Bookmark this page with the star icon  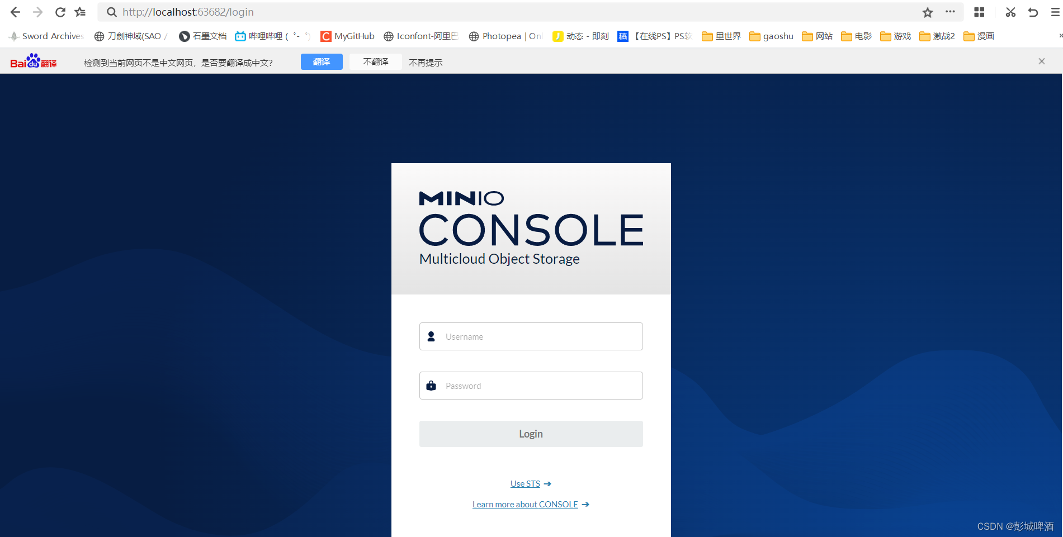[x=928, y=12]
